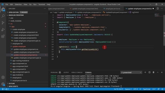The width and height of the screenshot is (165, 93).
Task: Switch to DEBUG CONSOLE panel tab
Action: click(77, 72)
